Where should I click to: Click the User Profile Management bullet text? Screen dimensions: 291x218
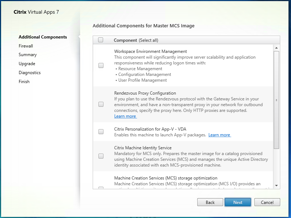(143, 80)
